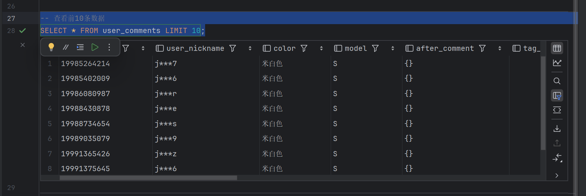Reformat the SQL statement using the indent icon
This screenshot has width=586, height=196.
[80, 47]
